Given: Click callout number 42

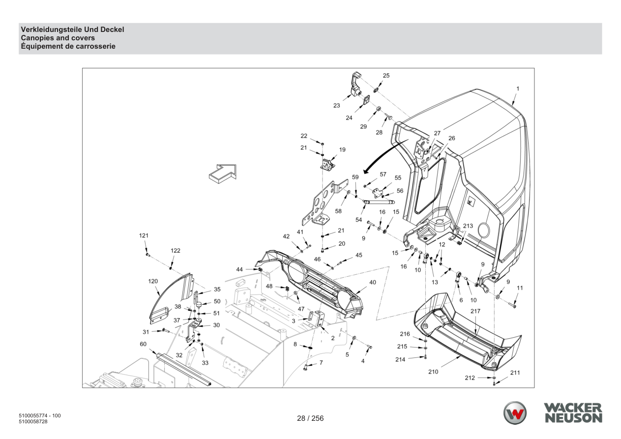Looking at the screenshot, I should point(286,236).
